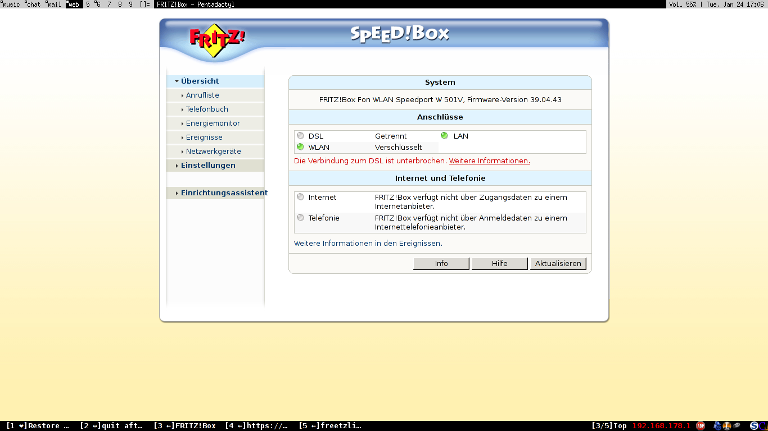The image size is (768, 431).
Task: Follow the Weitere Informationen link
Action: point(489,161)
